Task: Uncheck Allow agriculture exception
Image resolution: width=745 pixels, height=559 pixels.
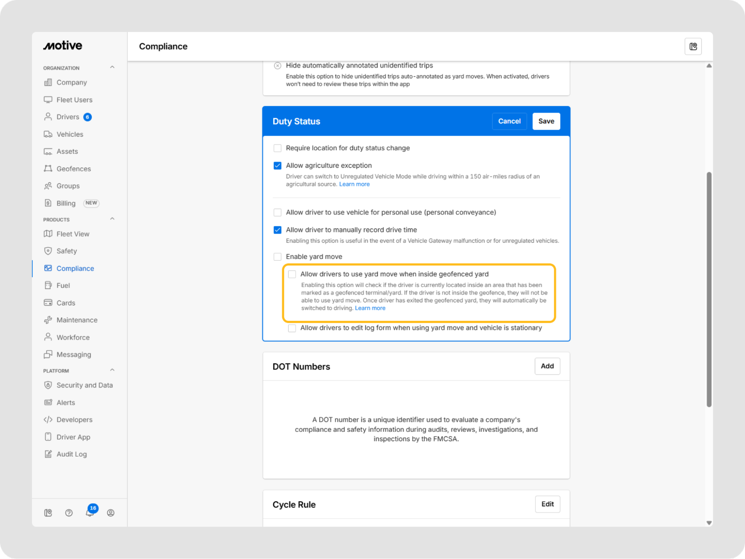Action: [277, 165]
